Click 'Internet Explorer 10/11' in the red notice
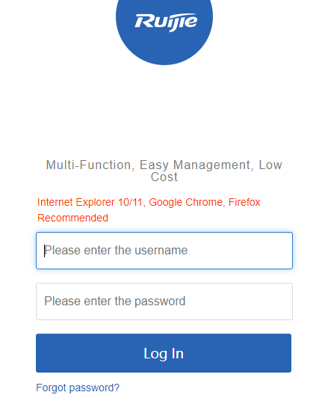Viewport: 322px width, 404px height. coord(91,203)
